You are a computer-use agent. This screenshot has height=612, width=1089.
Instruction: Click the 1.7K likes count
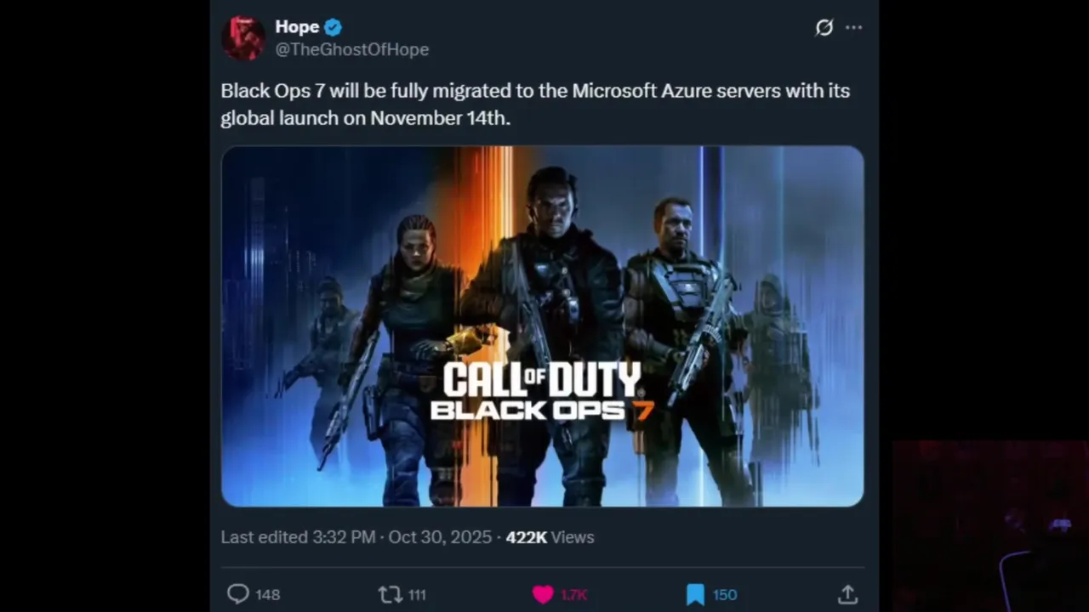click(x=574, y=594)
